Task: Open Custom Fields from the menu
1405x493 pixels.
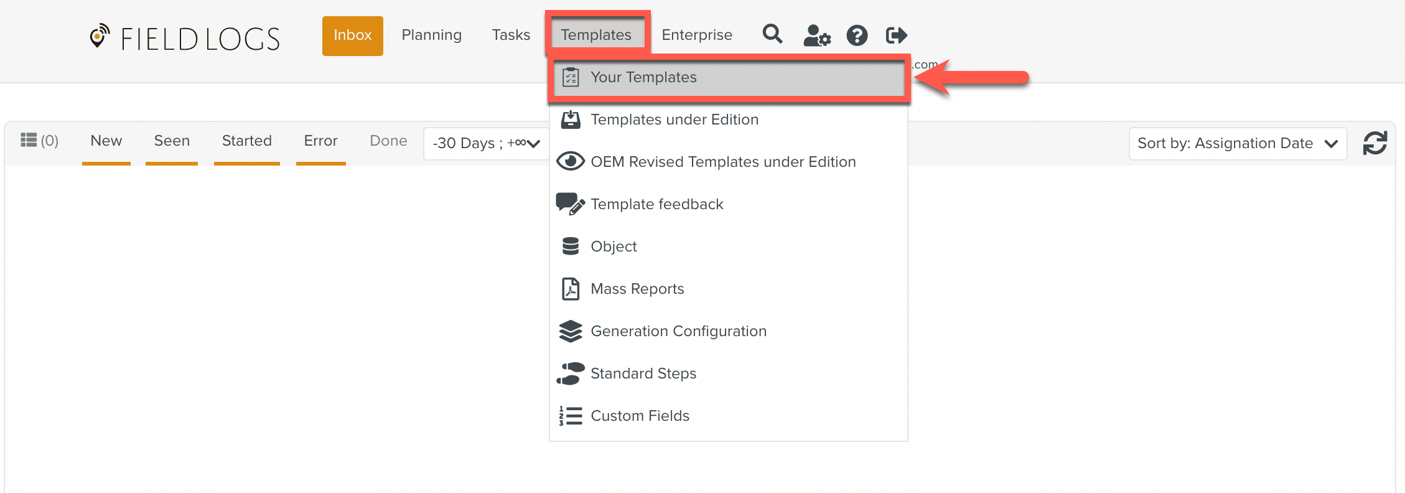Action: coord(640,416)
